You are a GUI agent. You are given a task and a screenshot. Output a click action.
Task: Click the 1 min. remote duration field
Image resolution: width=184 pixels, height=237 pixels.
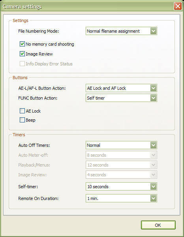[x=121, y=198]
